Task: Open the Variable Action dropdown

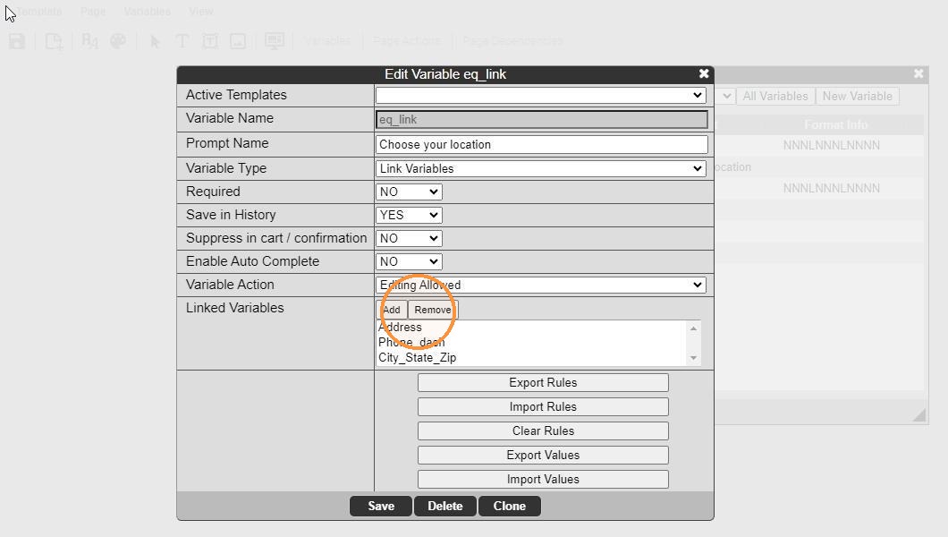Action: [540, 285]
